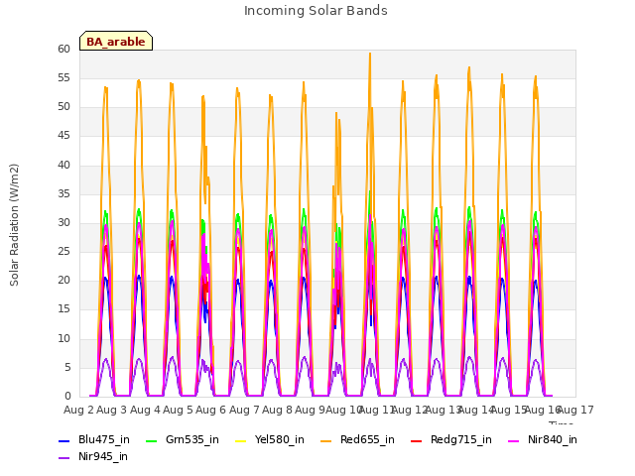Click the magenta Nir840_in legend color marker
635x476 pixels.
514,441
